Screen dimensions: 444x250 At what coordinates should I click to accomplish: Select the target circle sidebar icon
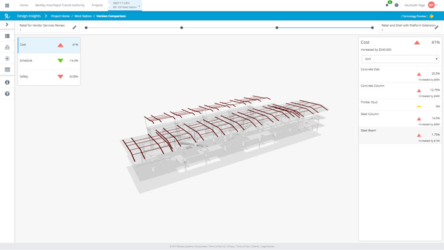(x=8, y=58)
